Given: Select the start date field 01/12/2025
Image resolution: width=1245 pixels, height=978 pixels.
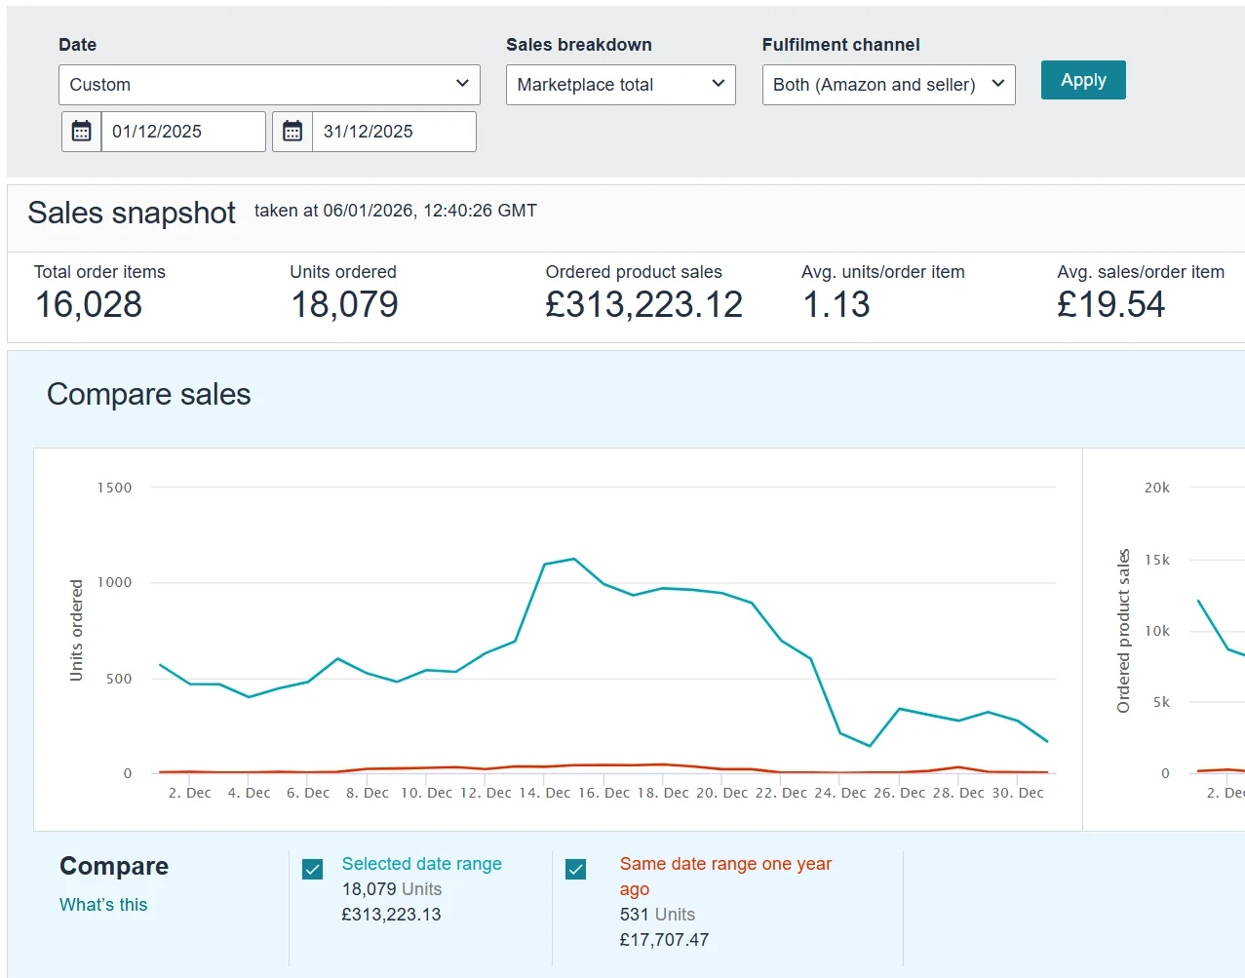Looking at the screenshot, I should pyautogui.click(x=183, y=132).
